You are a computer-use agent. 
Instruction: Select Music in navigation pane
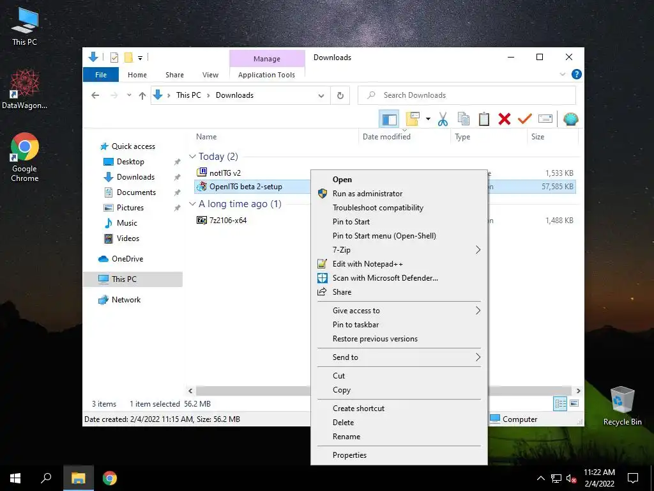tap(127, 223)
